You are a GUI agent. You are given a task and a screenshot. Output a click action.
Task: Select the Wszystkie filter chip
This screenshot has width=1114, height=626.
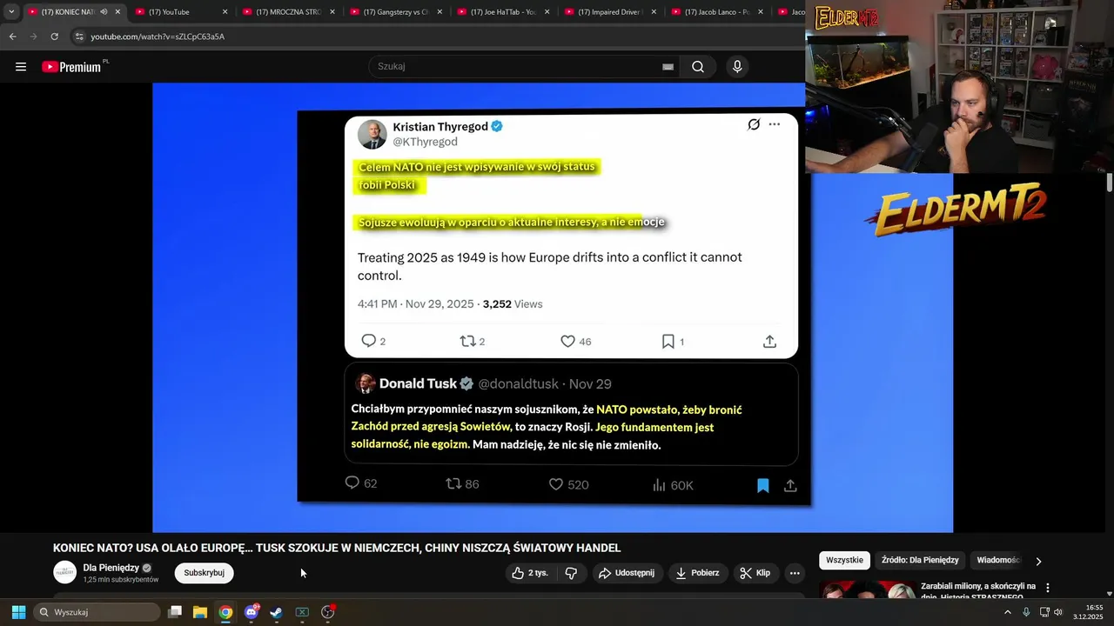[844, 561]
